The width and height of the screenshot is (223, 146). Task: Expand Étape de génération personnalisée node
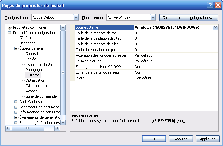point(16,123)
